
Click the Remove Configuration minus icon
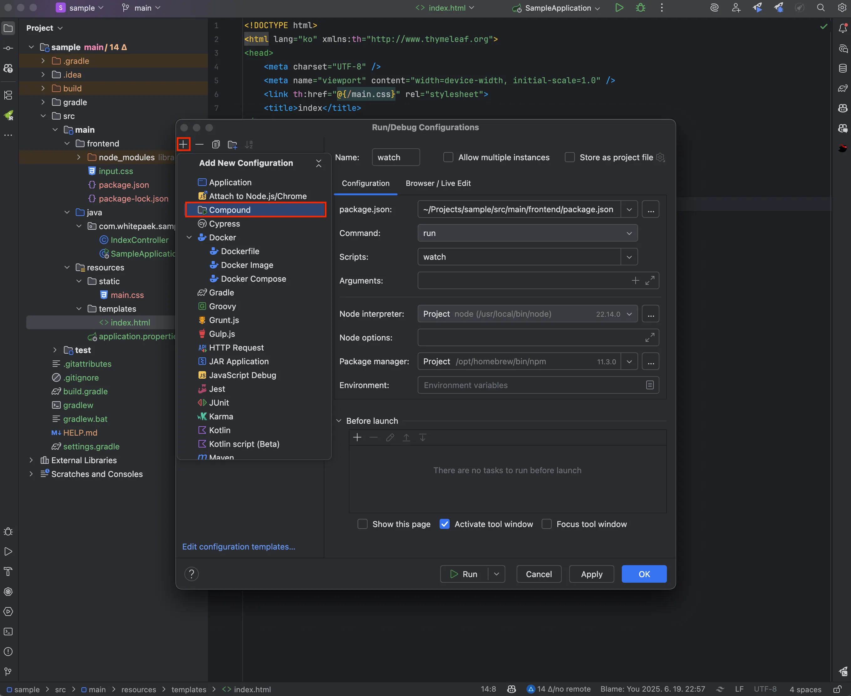pos(199,144)
